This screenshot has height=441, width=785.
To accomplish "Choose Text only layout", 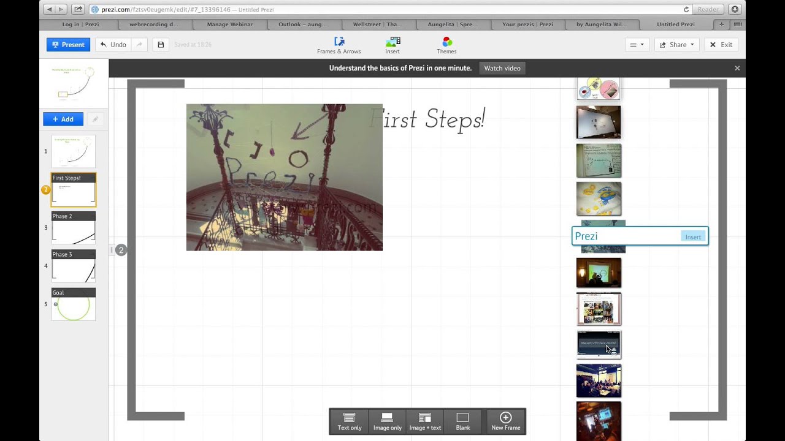I will point(350,421).
